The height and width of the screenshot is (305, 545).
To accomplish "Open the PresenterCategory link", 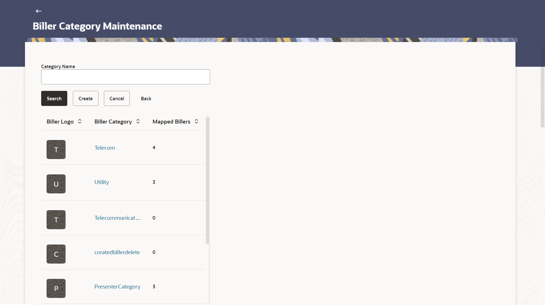I will click(x=118, y=287).
